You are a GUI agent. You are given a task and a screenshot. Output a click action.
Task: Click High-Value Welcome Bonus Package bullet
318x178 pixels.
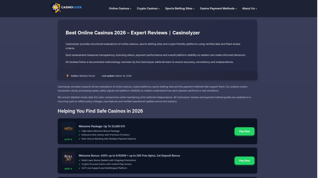100,131
